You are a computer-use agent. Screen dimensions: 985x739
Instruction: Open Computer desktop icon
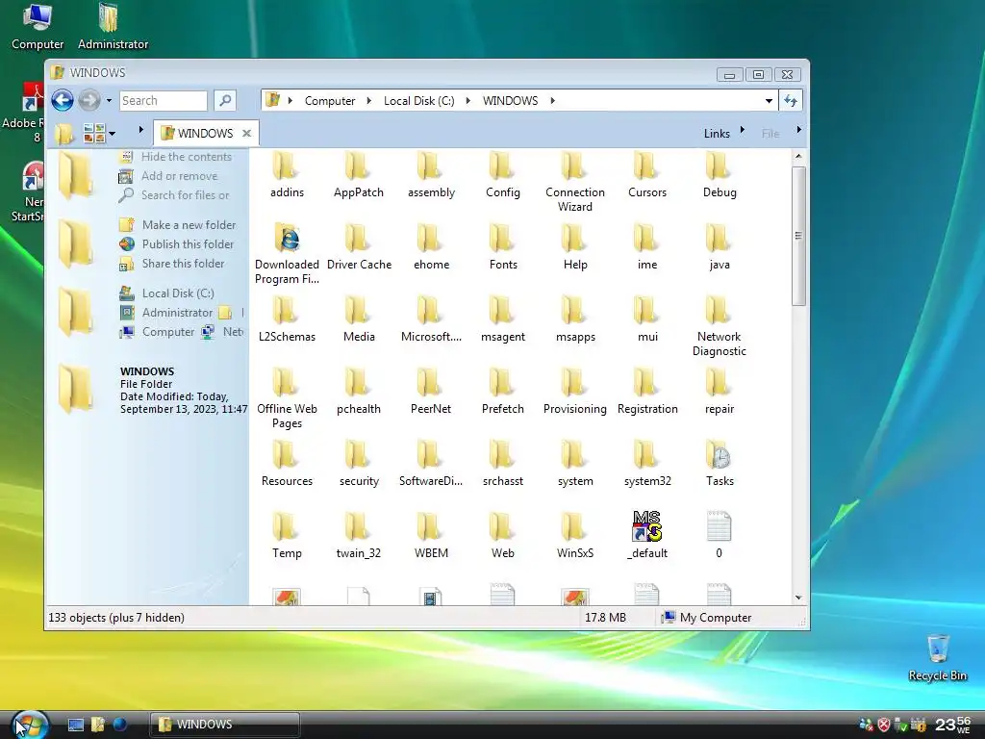(38, 26)
